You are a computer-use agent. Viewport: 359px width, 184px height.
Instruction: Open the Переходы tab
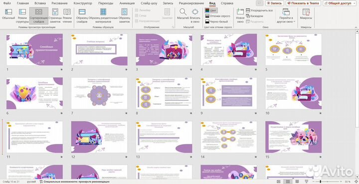[x=106, y=3]
